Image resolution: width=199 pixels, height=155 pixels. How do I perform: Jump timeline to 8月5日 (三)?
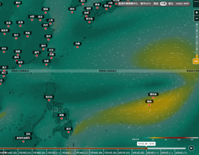(181, 153)
